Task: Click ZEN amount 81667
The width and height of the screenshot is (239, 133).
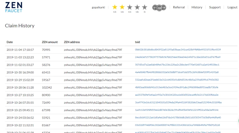Action: point(46,125)
